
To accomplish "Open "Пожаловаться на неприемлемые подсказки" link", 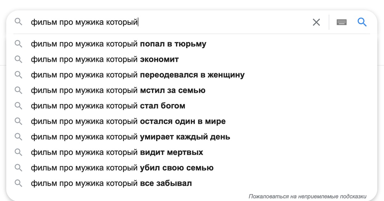I will point(307,196).
